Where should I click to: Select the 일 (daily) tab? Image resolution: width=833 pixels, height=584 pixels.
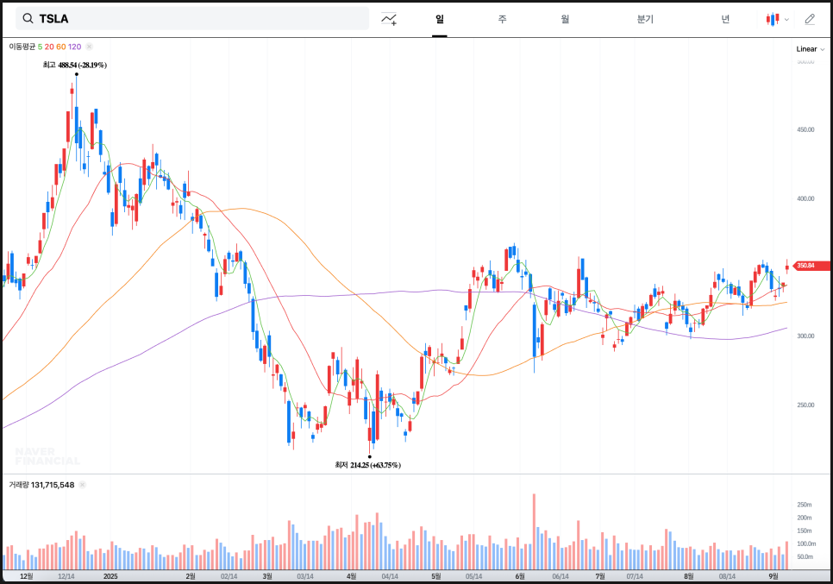(439, 19)
